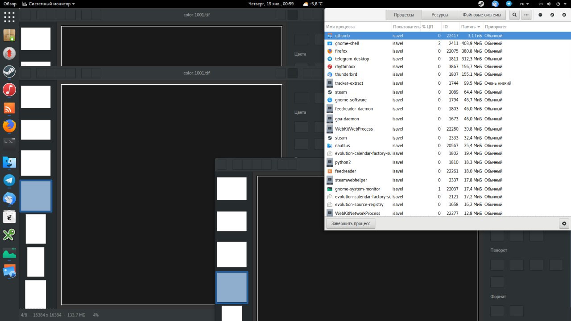Select the steam process with ID 2333

(447, 138)
